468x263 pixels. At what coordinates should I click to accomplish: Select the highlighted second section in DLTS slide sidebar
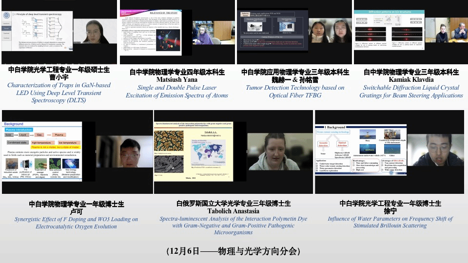(6, 29)
